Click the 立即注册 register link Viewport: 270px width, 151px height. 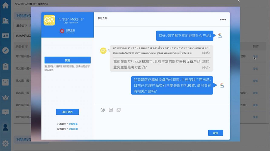[73, 129]
